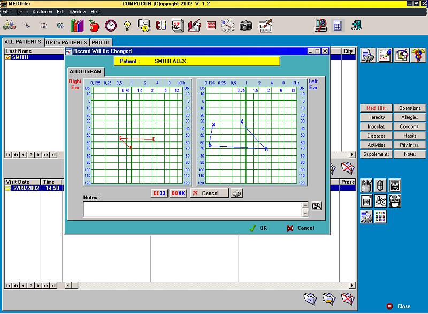Viewport: 428px width, 314px height.
Task: Toggle the checkbox next to SMITH
Action: [7, 57]
